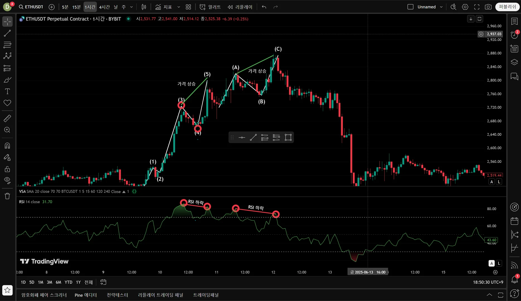Toggle log scale on price chart
Viewport: 521px width, 301px height.
click(x=499, y=182)
